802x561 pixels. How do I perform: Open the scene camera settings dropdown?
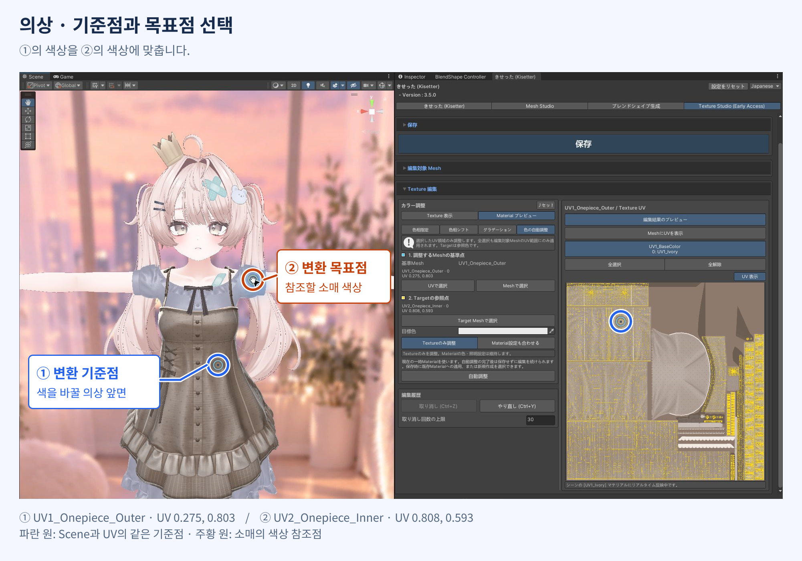368,85
